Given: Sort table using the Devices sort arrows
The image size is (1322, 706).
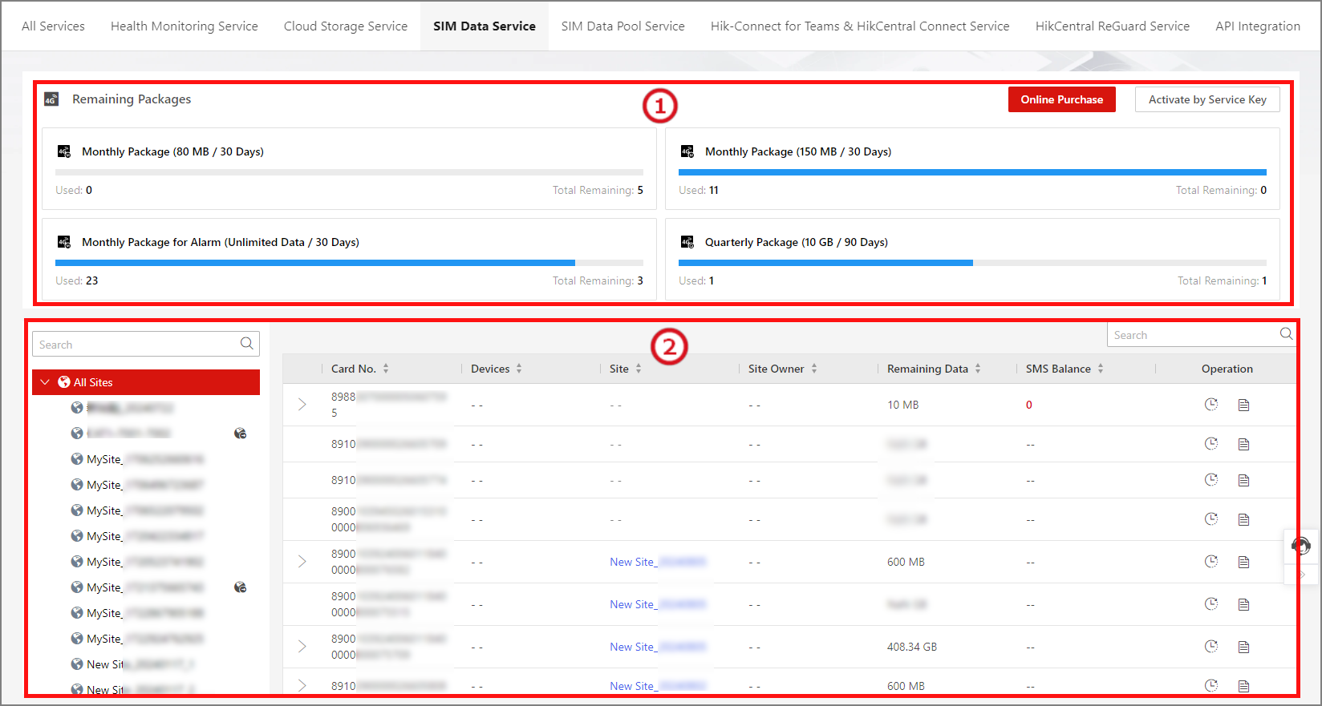Looking at the screenshot, I should (x=519, y=369).
